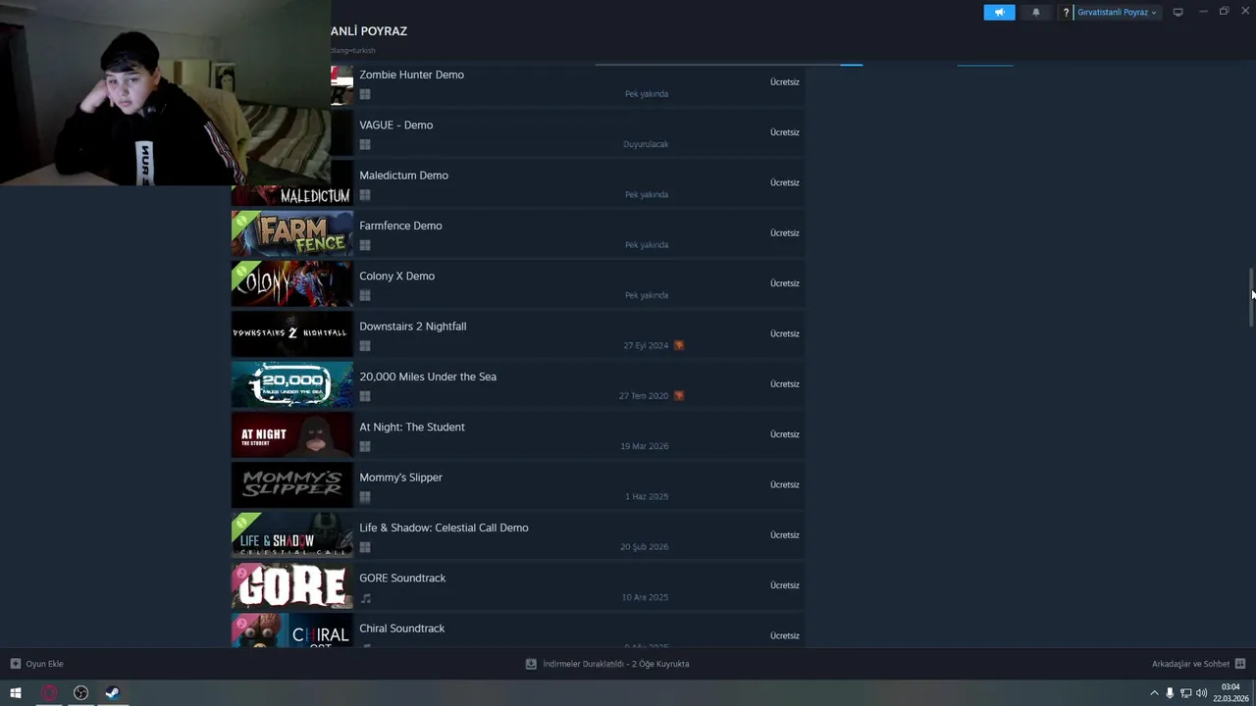This screenshot has width=1256, height=706.
Task: Open the red circular app in taskbar
Action: [x=49, y=693]
